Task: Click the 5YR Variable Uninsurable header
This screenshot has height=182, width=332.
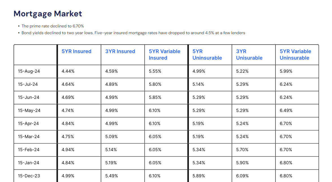Action: (296, 55)
